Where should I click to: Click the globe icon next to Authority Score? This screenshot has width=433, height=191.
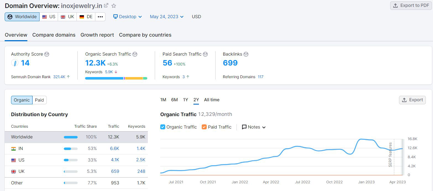[47, 54]
